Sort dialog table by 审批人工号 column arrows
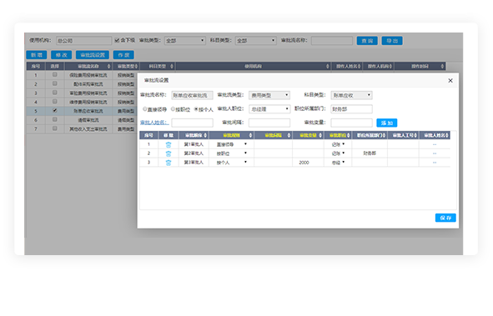Screen dimensions: 493x316 point(415,135)
